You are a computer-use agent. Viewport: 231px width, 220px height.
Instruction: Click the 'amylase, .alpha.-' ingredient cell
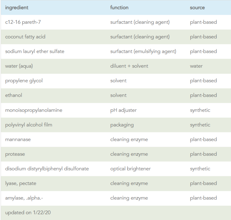[x=24, y=198]
